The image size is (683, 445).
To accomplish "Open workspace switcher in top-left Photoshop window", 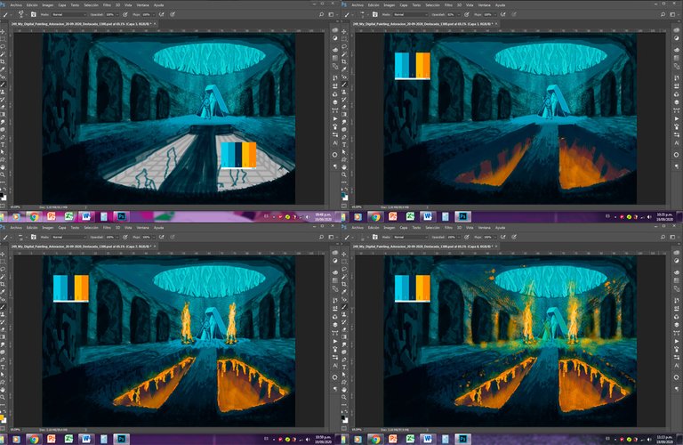I will 331,14.
